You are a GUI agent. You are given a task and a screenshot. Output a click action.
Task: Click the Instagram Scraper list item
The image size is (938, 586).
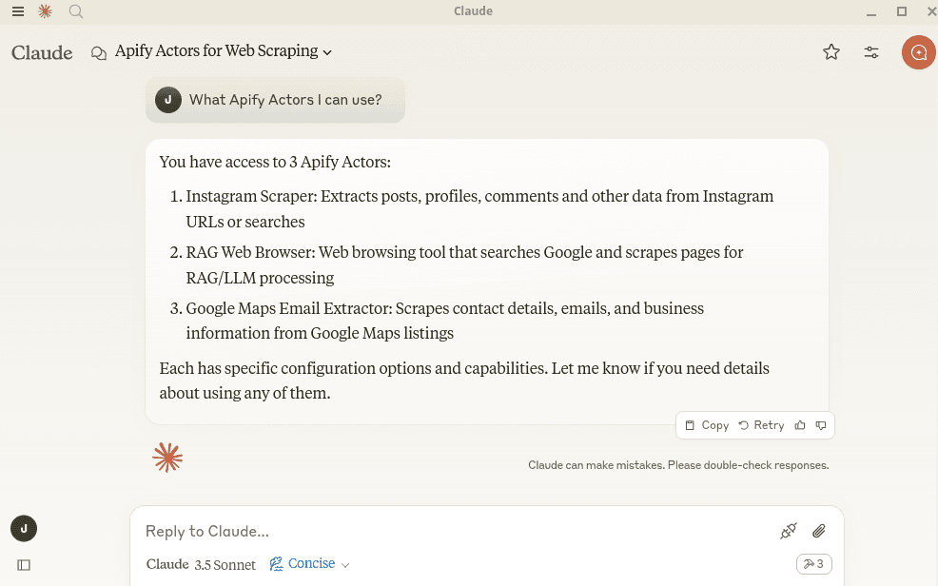(x=479, y=208)
